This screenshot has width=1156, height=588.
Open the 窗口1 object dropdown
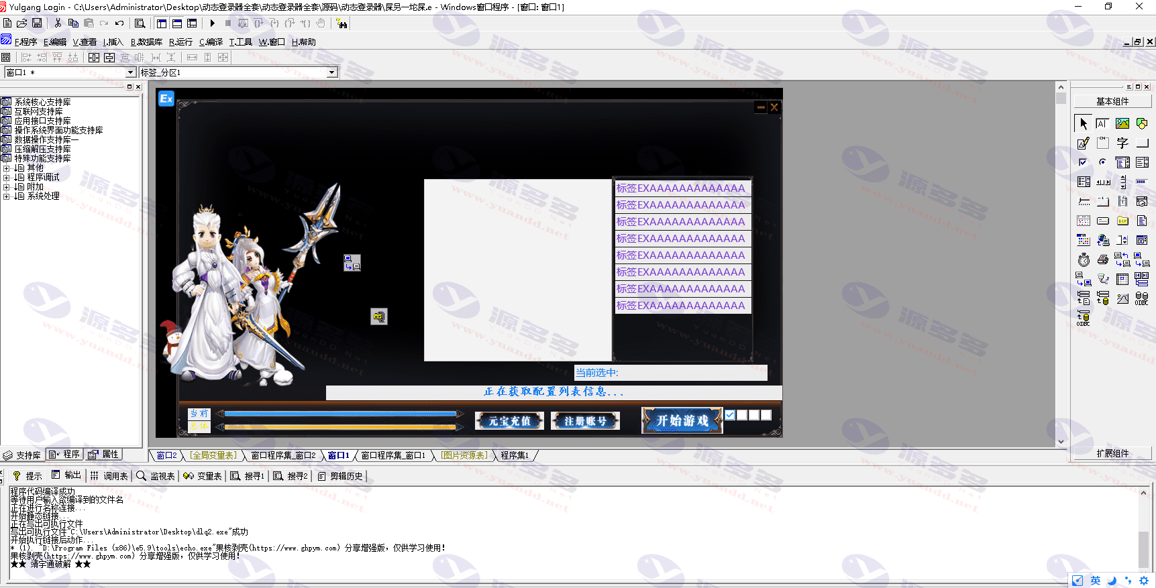pyautogui.click(x=131, y=72)
